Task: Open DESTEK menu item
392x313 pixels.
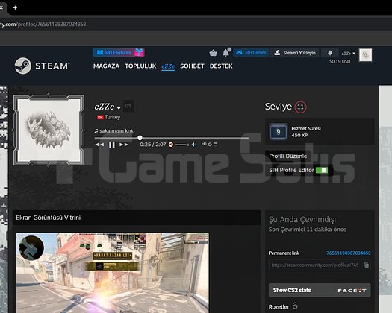Action: click(x=221, y=66)
